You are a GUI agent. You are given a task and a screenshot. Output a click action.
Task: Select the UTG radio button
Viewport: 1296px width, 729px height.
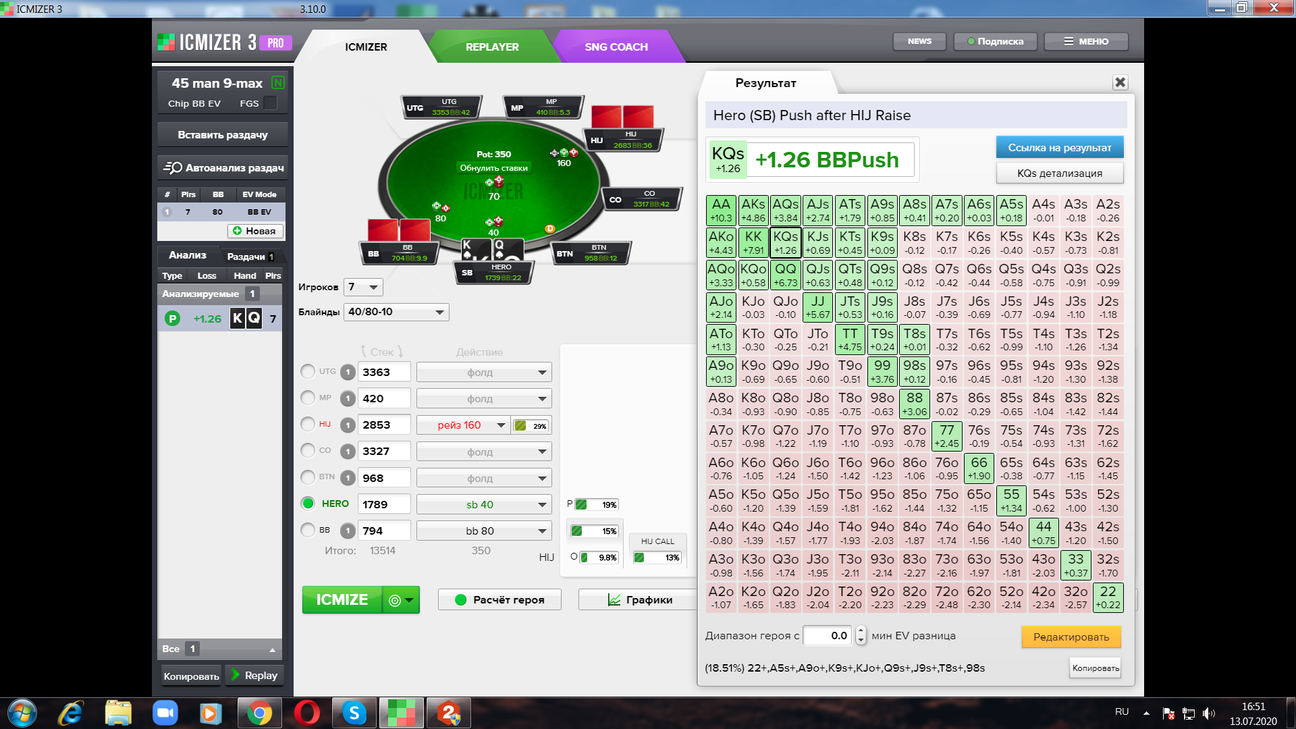pos(308,371)
